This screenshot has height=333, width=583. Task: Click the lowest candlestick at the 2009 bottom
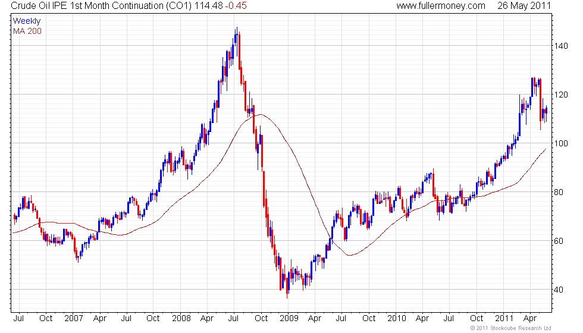tap(287, 287)
